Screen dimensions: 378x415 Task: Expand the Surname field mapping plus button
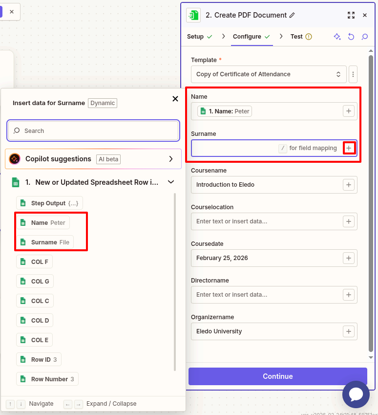coord(349,148)
